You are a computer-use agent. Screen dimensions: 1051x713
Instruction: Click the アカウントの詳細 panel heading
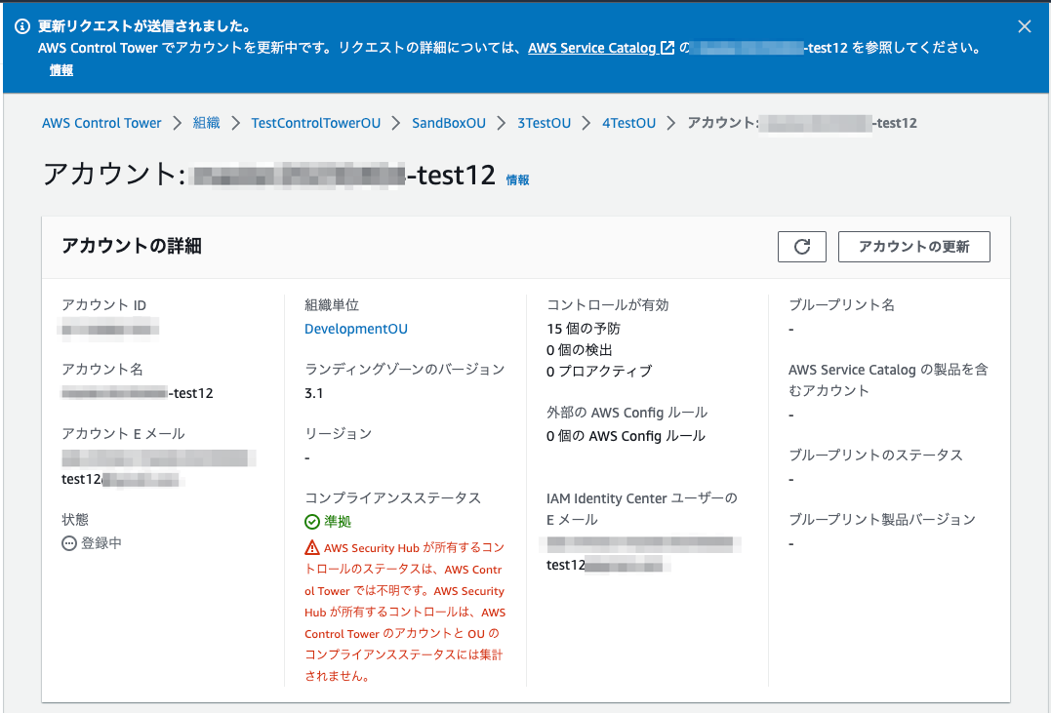(132, 246)
